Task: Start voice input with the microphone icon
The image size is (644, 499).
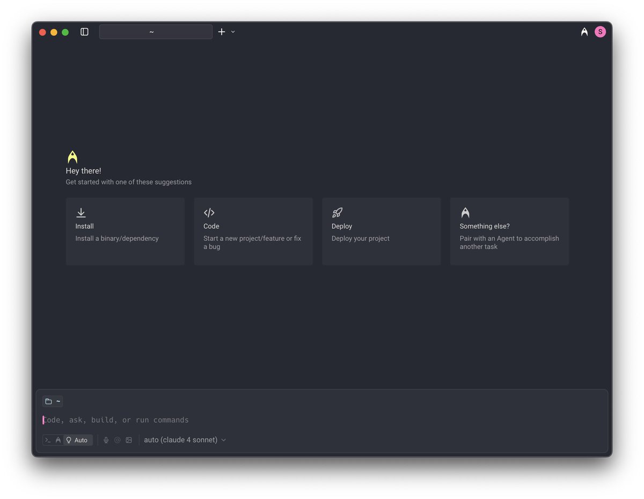Action: pos(106,439)
